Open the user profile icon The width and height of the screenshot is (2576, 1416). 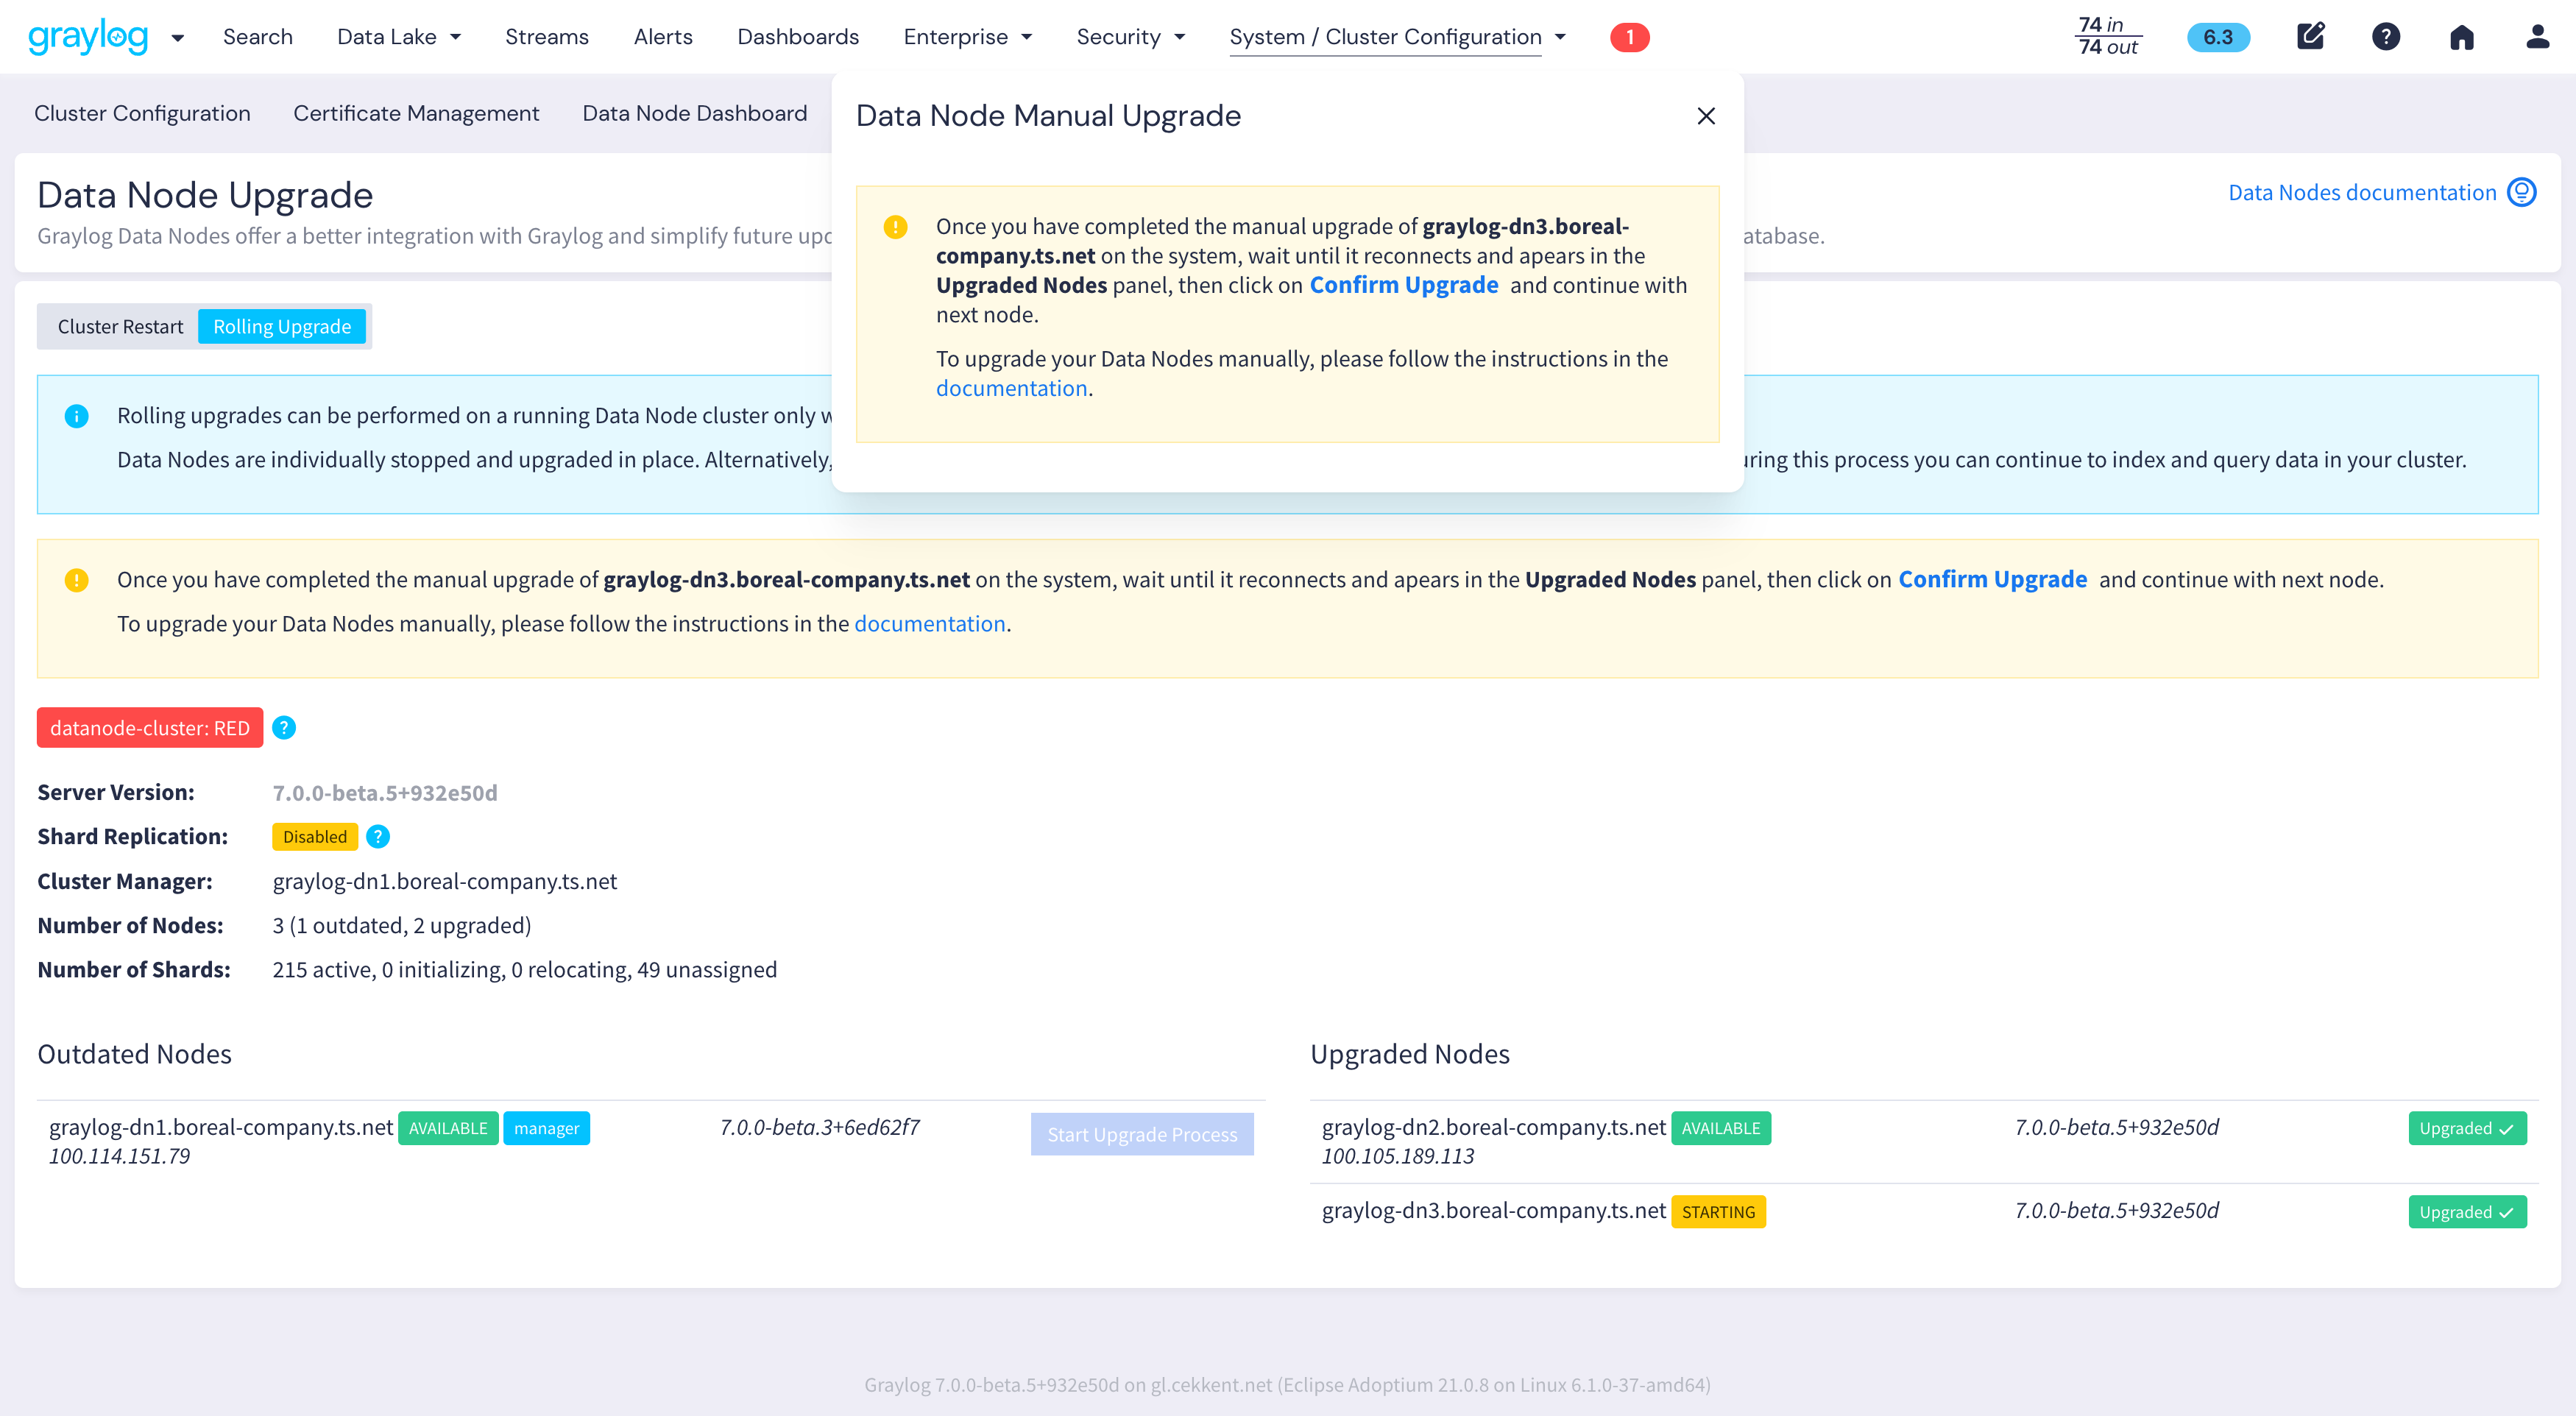tap(2537, 37)
